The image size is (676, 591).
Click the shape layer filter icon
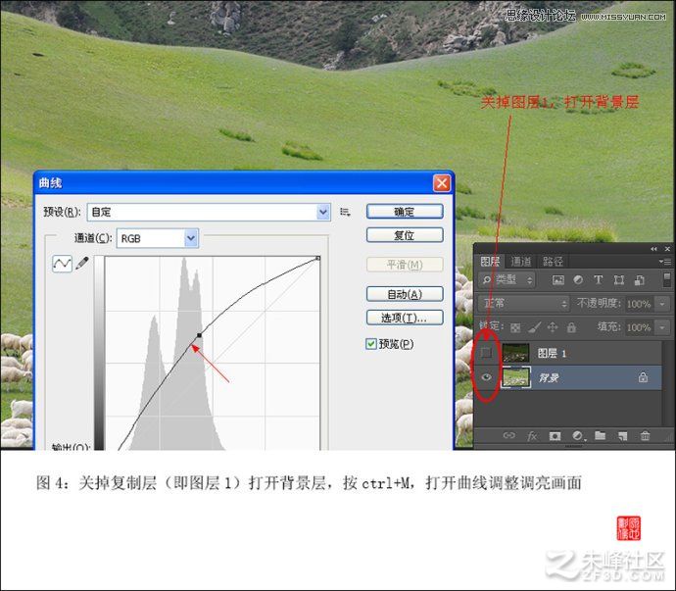point(618,280)
